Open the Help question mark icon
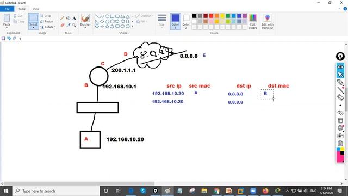348x196 pixels. point(345,9)
